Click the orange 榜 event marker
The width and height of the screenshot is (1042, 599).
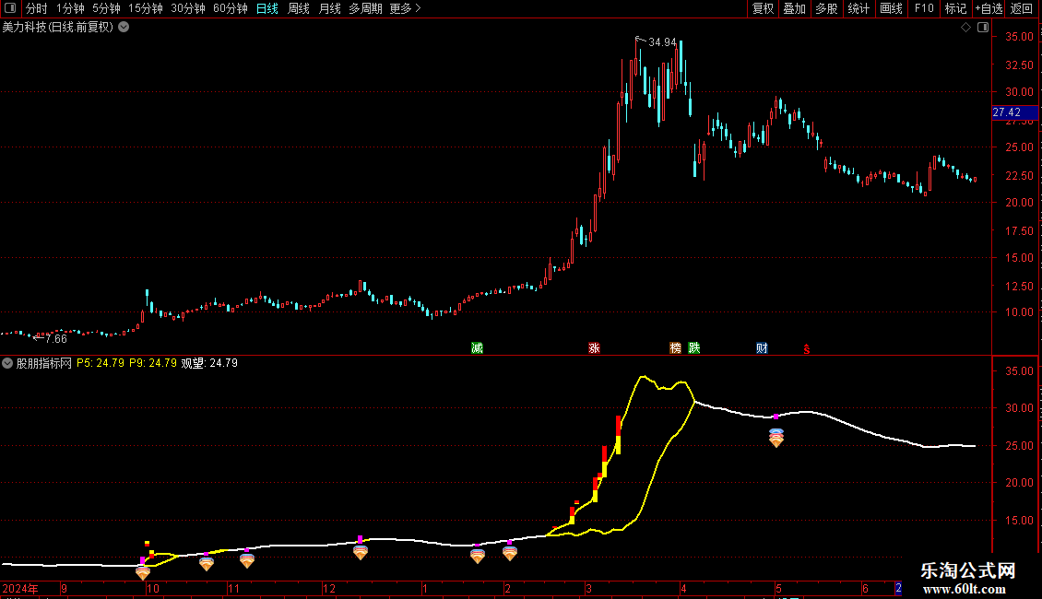coord(675,348)
